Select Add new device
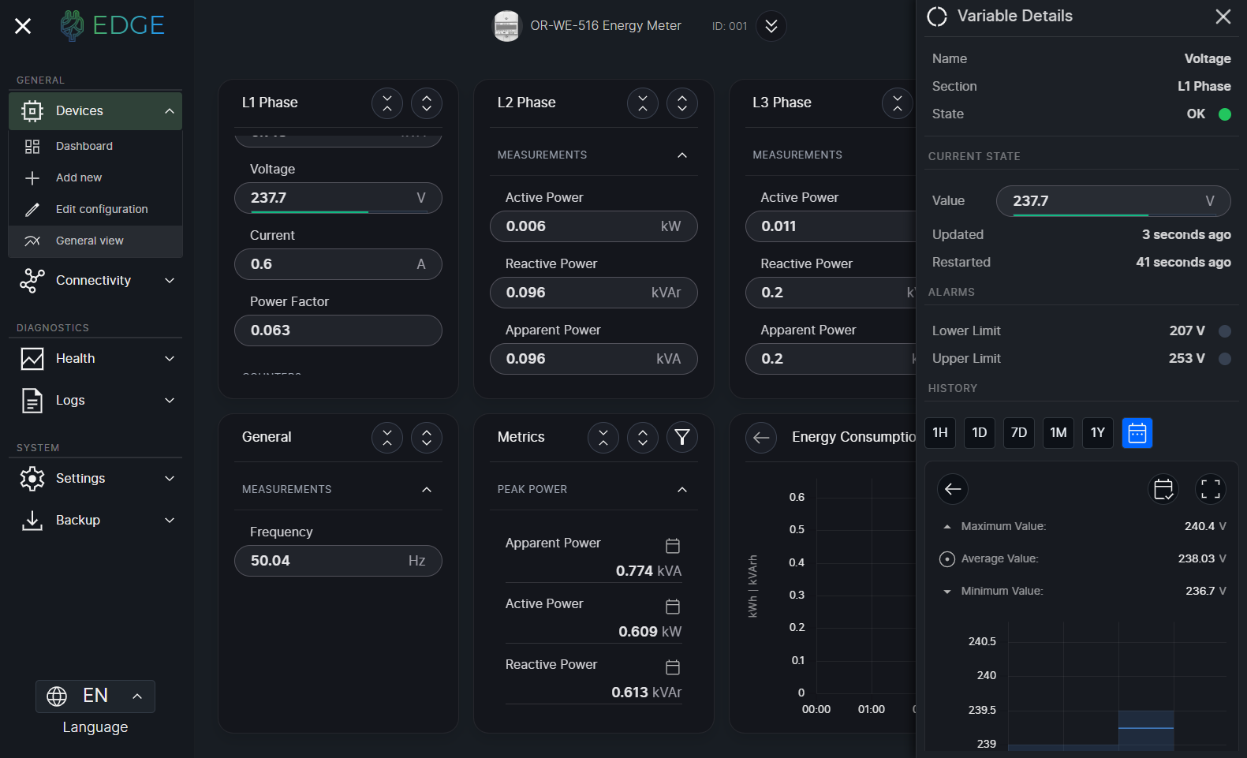Viewport: 1247px width, 758px height. click(x=95, y=177)
